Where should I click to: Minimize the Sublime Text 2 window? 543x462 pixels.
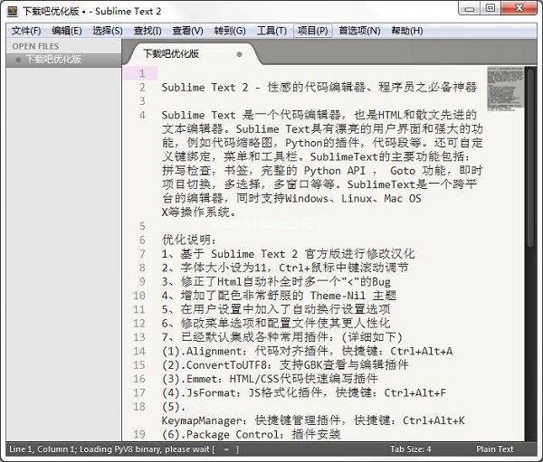(x=470, y=9)
